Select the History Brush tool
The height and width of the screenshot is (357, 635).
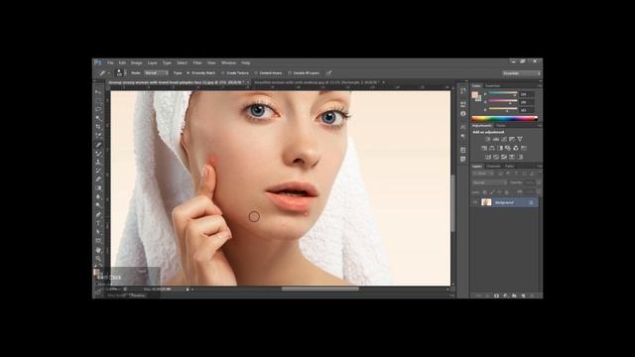[98, 171]
